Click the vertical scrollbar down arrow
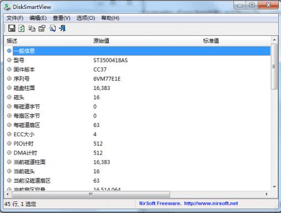This screenshot has width=281, height=213. tap(274, 187)
